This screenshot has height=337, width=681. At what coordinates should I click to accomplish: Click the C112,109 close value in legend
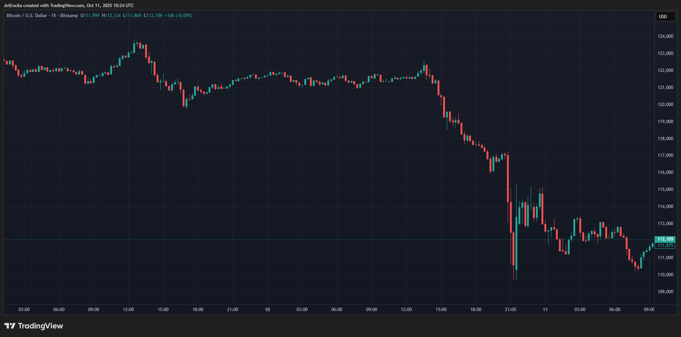[153, 16]
